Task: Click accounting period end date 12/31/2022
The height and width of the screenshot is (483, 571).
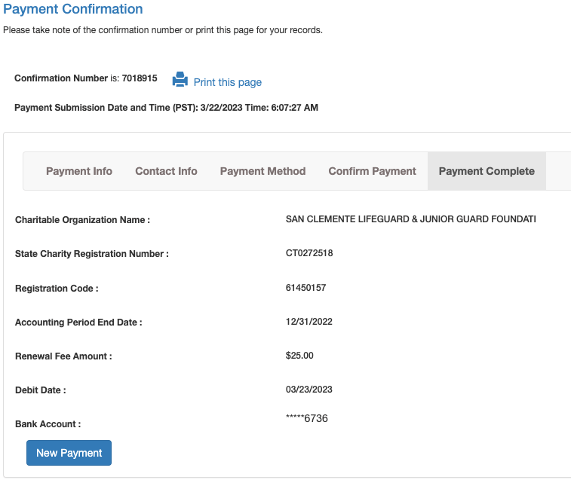Action: click(x=309, y=322)
